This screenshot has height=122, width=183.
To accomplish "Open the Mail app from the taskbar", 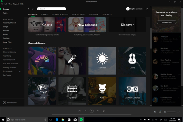I will (x=75, y=120).
